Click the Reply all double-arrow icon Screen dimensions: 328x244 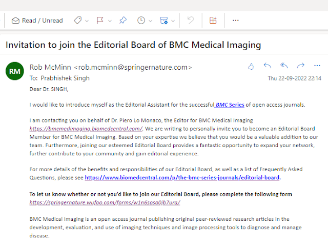coord(284,66)
